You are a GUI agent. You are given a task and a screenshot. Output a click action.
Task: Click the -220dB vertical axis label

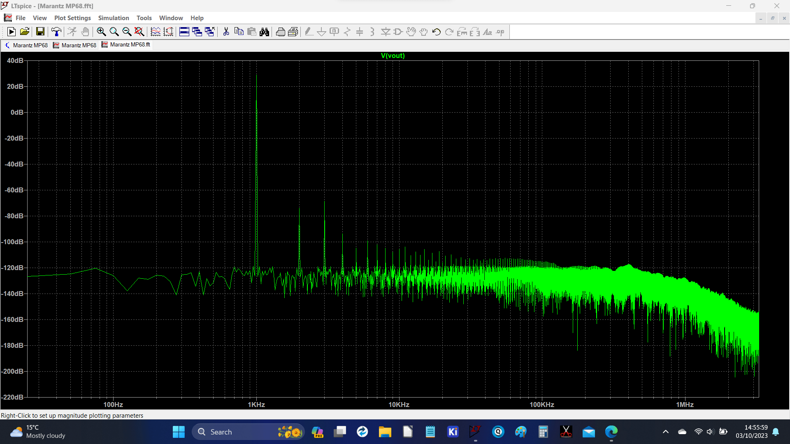[13, 397]
